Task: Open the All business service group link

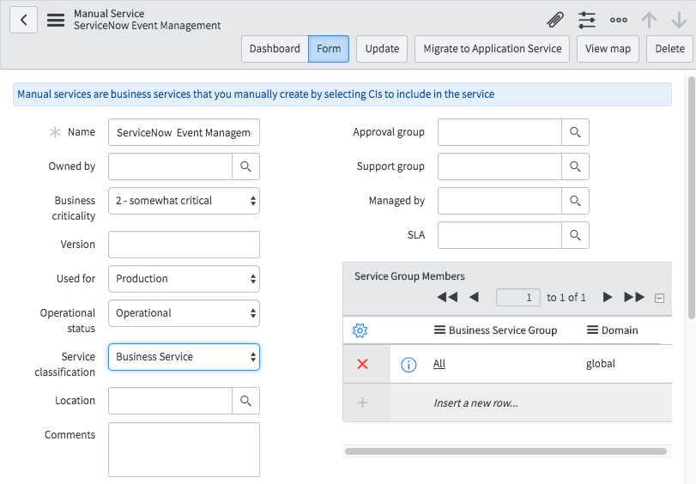Action: click(439, 364)
